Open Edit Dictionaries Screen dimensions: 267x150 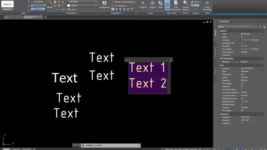176,5
